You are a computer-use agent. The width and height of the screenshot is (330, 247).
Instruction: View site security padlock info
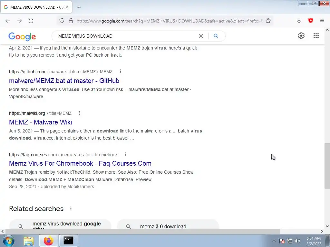71,21
